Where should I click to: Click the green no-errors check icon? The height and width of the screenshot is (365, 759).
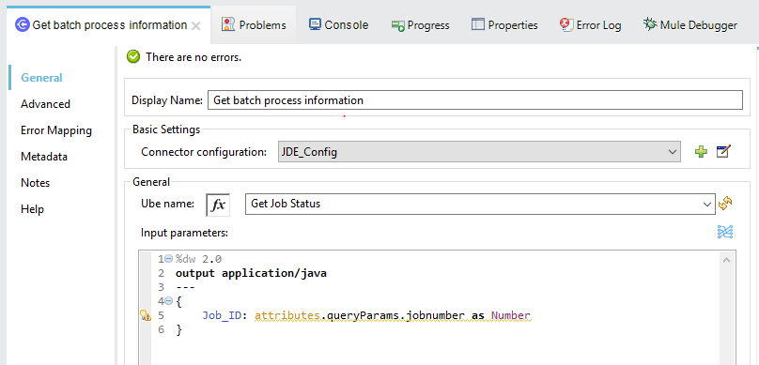click(x=132, y=57)
